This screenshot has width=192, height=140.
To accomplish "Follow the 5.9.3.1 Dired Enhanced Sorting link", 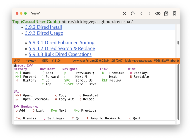I will (61, 43).
